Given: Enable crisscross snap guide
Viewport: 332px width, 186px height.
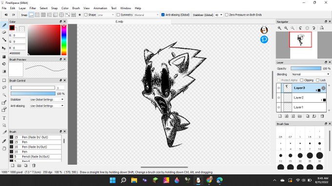Looking at the screenshot, I should [43, 15].
